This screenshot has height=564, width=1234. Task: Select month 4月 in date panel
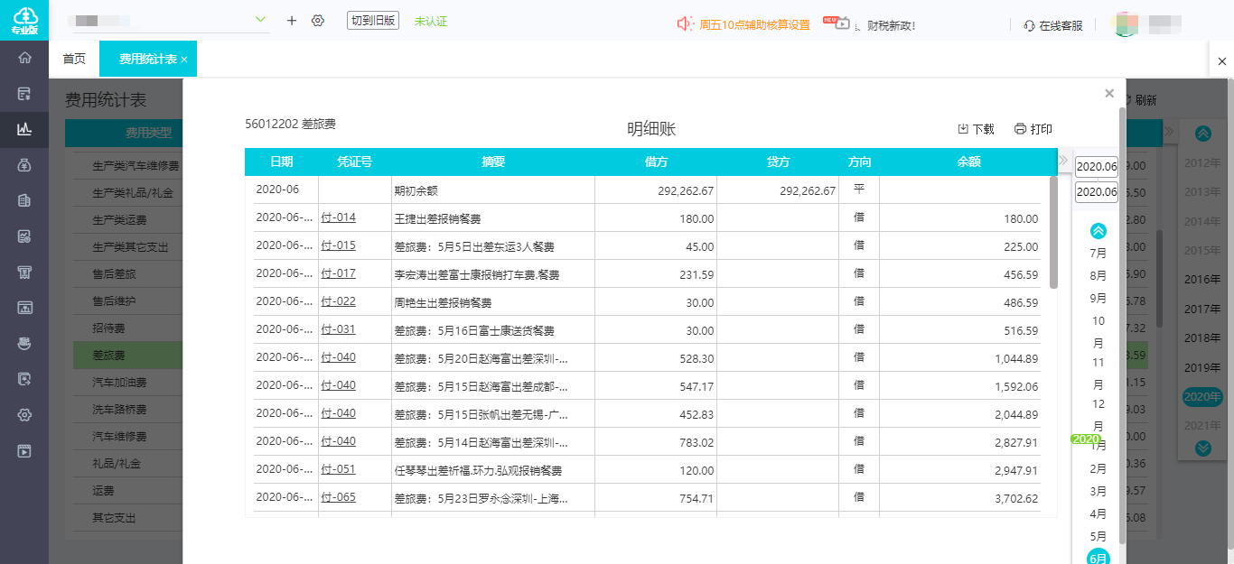(x=1098, y=514)
